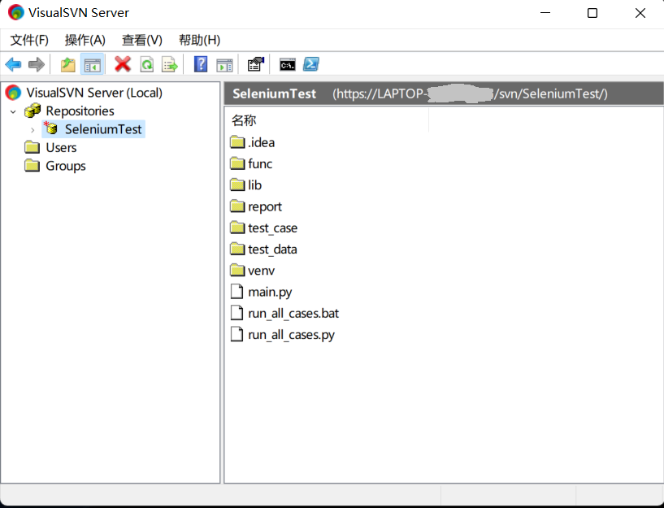Click the report folder icon
This screenshot has height=508, width=664.
237,206
